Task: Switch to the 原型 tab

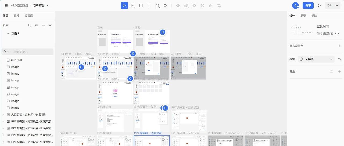Action: coord(303,16)
